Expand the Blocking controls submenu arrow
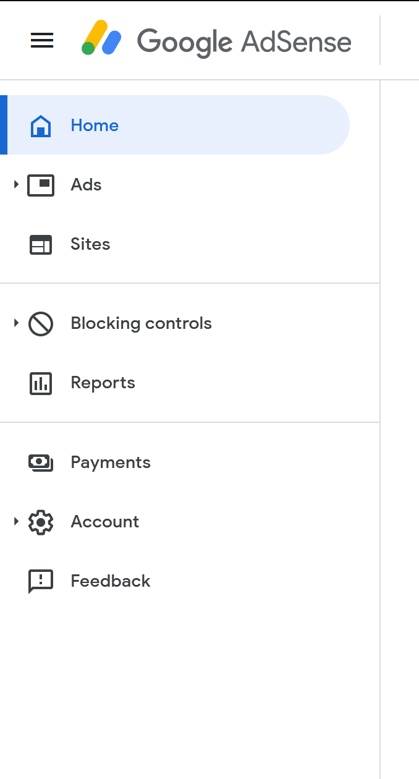This screenshot has height=779, width=419. [16, 323]
